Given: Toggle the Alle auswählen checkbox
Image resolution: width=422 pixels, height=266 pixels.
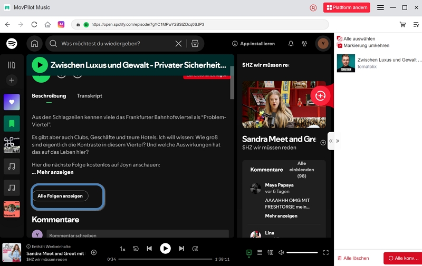Looking at the screenshot, I should [x=340, y=38].
